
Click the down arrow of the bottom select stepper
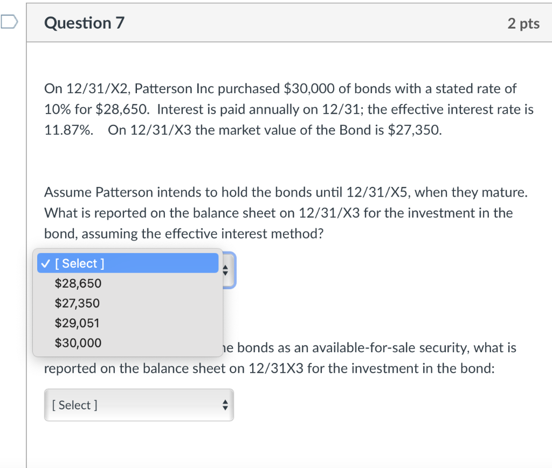pyautogui.click(x=225, y=408)
